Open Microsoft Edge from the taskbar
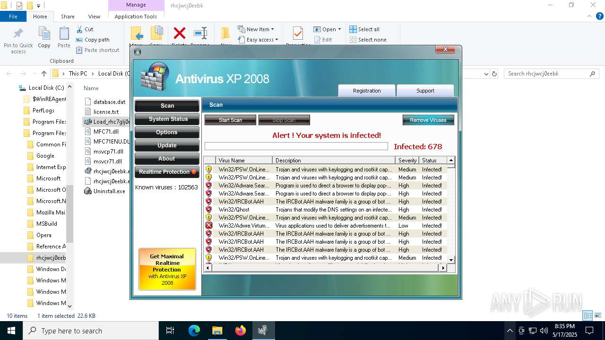This screenshot has width=605, height=340. pos(194,331)
